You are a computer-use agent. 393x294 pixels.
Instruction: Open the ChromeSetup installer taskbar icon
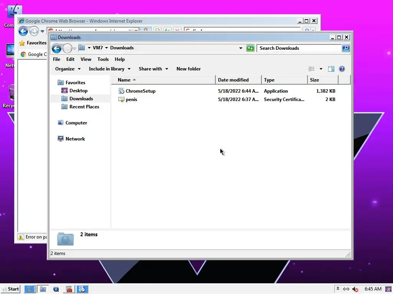click(82, 289)
